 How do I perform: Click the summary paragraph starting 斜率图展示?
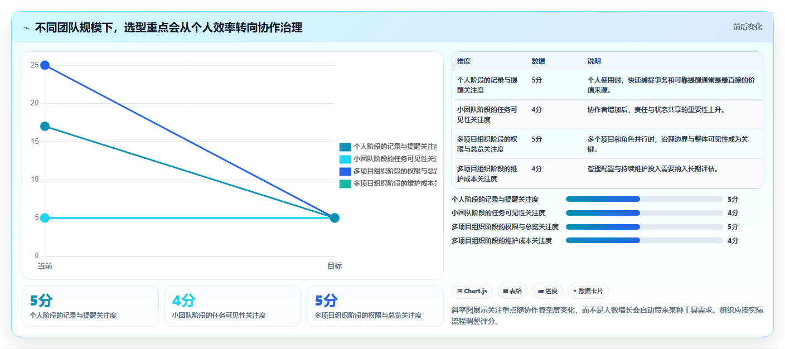tap(607, 316)
